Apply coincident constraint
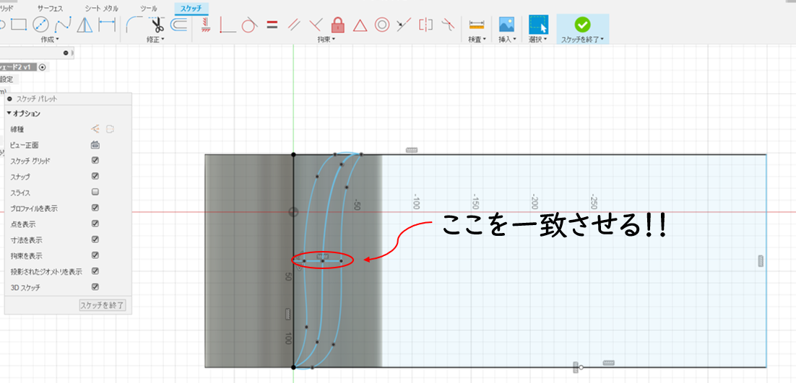 pyautogui.click(x=316, y=25)
